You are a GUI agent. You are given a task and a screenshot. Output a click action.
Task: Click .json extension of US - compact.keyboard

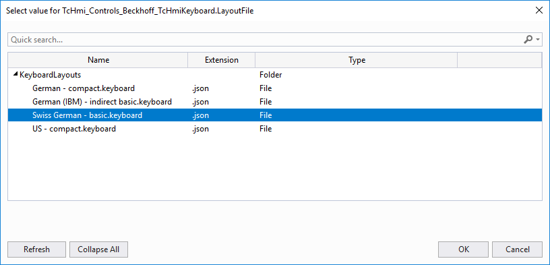pos(200,129)
